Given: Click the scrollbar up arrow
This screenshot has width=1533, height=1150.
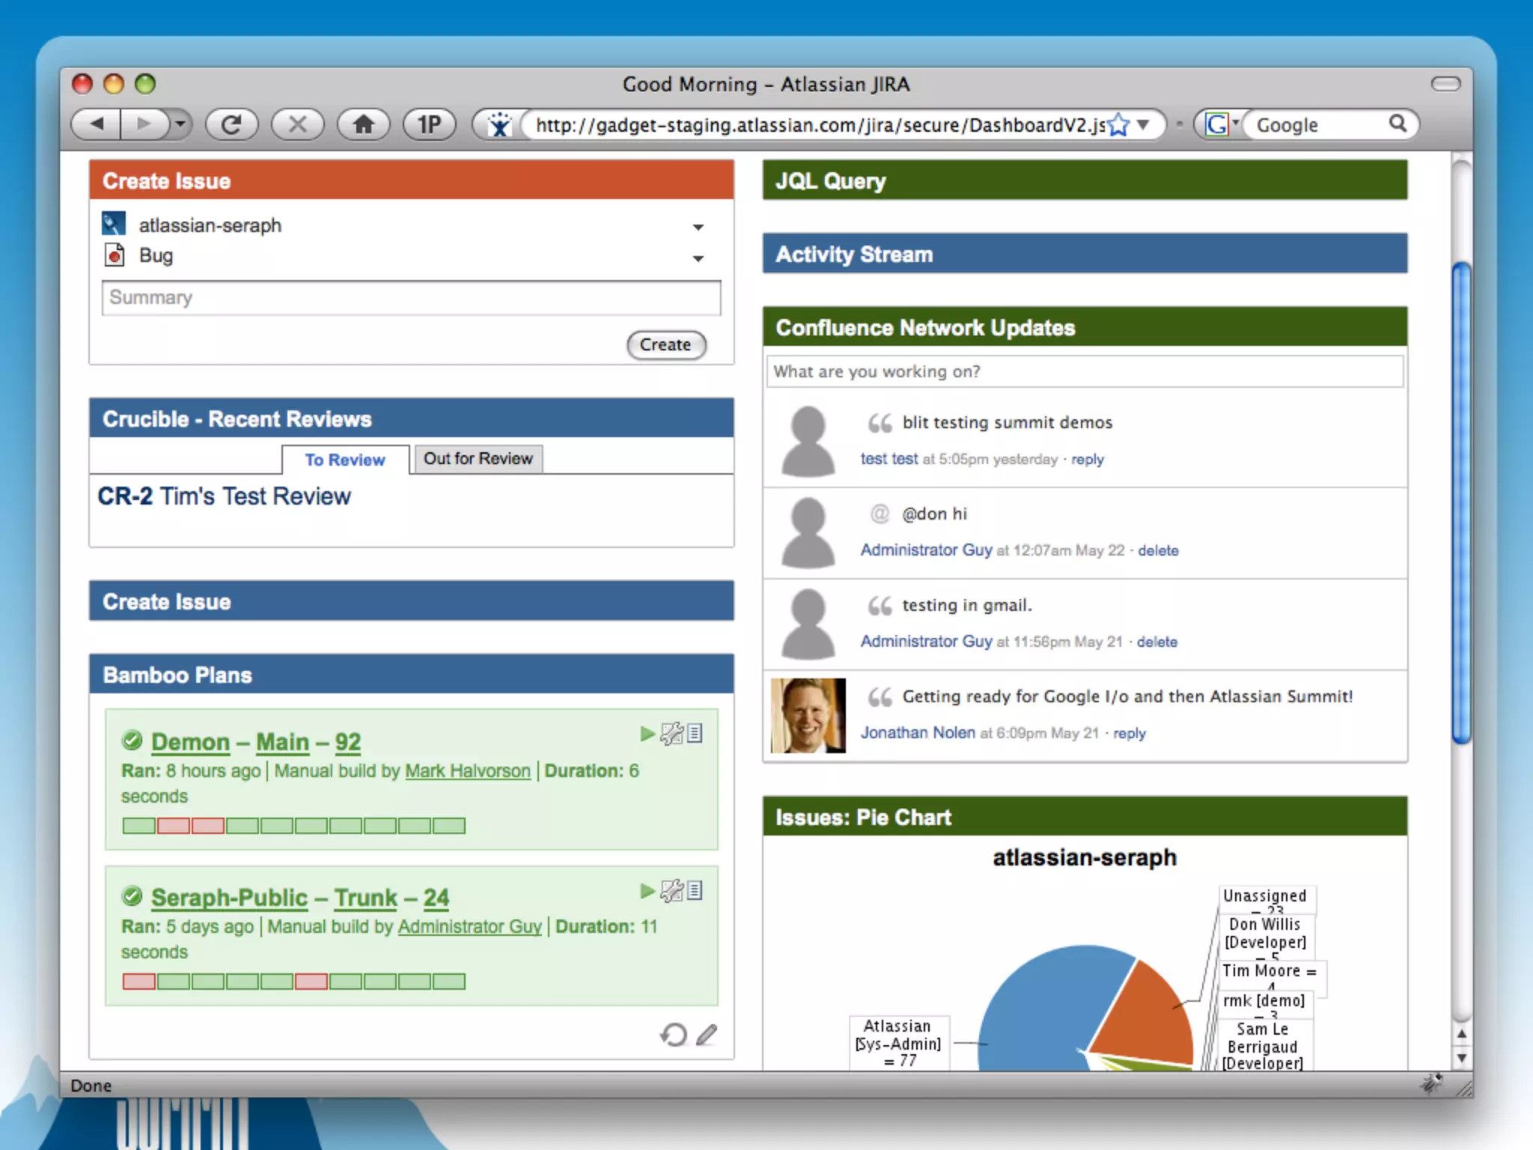Looking at the screenshot, I should pyautogui.click(x=1461, y=1033).
